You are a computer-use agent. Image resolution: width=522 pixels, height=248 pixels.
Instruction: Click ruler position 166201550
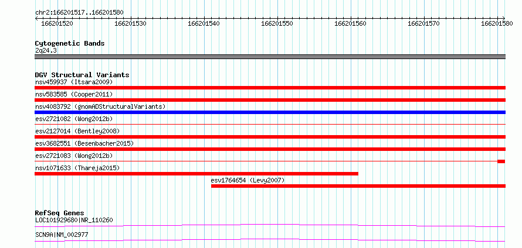click(277, 23)
